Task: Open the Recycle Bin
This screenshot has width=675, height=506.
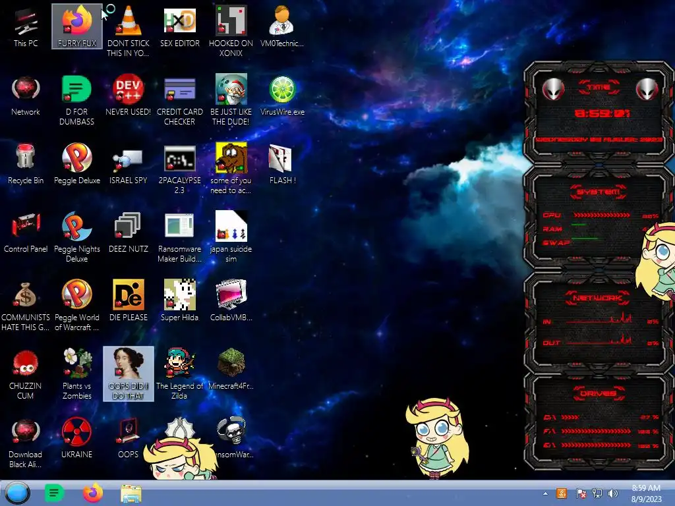Action: (x=26, y=163)
